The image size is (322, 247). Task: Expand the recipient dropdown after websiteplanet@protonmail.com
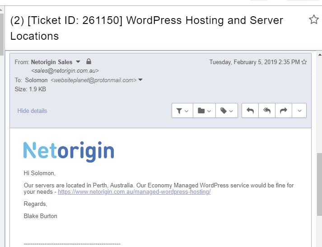click(x=140, y=80)
